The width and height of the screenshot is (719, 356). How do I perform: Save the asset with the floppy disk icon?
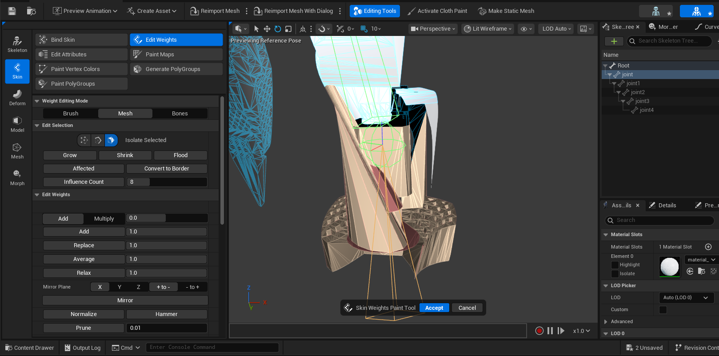[12, 11]
